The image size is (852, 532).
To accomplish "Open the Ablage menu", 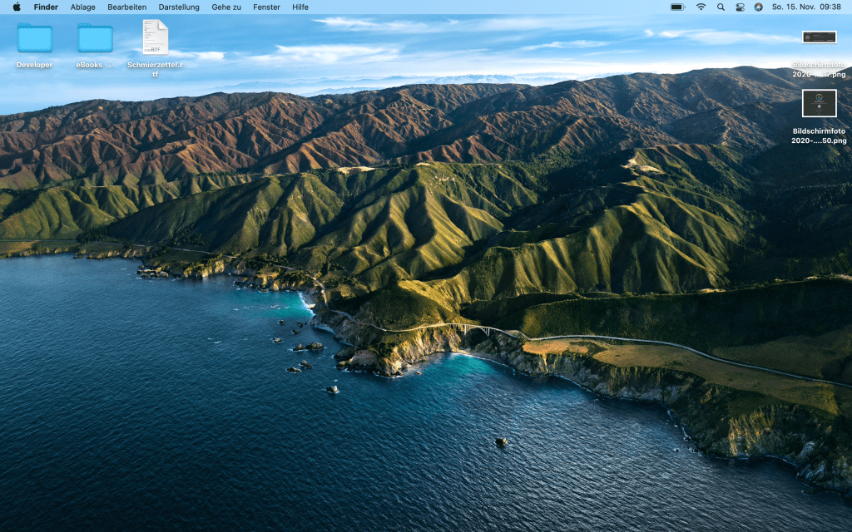I will (82, 7).
